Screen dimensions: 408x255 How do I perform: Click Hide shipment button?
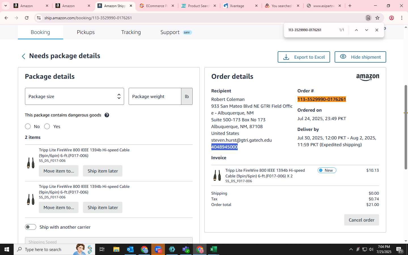pyautogui.click(x=360, y=57)
